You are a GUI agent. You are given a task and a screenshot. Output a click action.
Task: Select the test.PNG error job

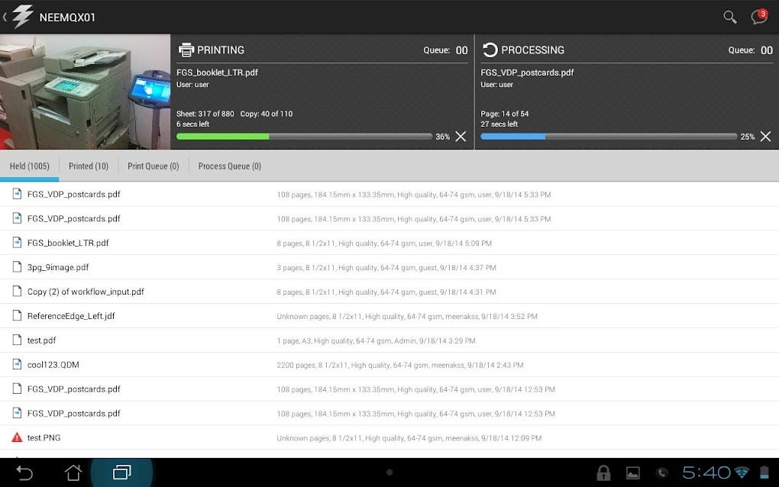coord(44,438)
